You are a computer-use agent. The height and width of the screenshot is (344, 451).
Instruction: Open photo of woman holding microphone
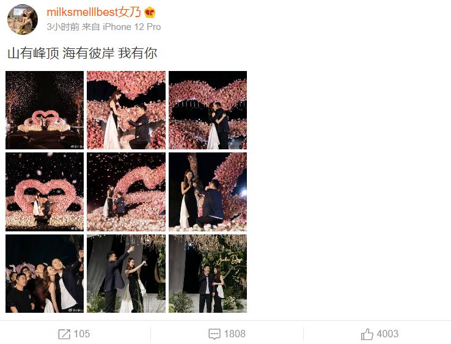pyautogui.click(x=208, y=192)
